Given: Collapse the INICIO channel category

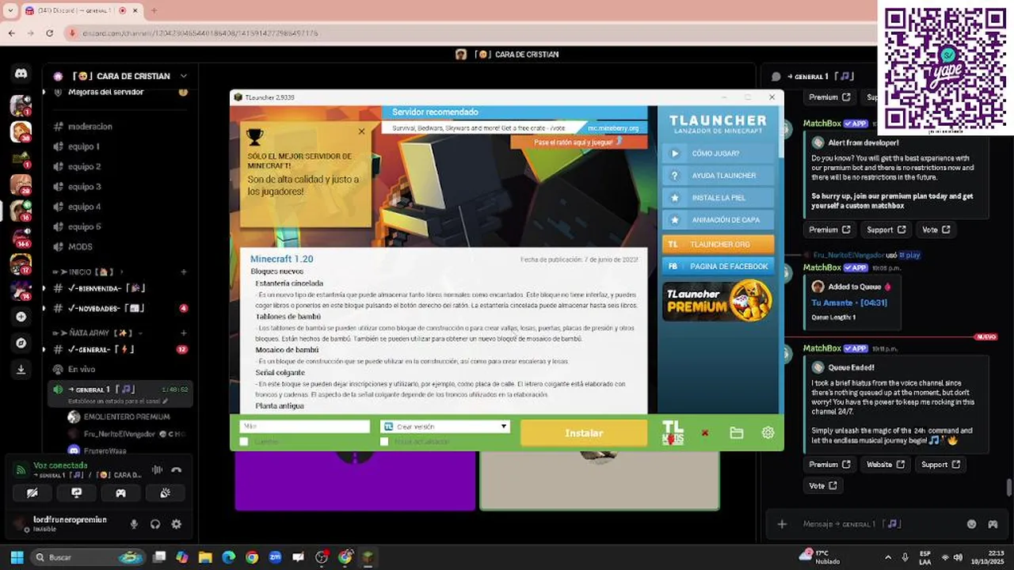Looking at the screenshot, I should pyautogui.click(x=93, y=272).
